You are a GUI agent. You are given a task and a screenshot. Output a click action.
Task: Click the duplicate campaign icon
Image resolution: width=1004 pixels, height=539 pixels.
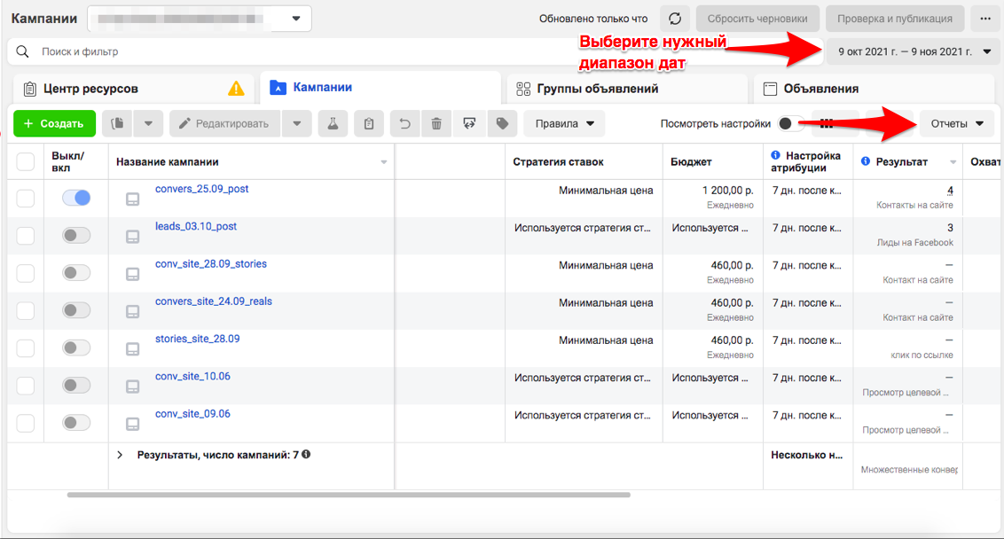point(117,123)
